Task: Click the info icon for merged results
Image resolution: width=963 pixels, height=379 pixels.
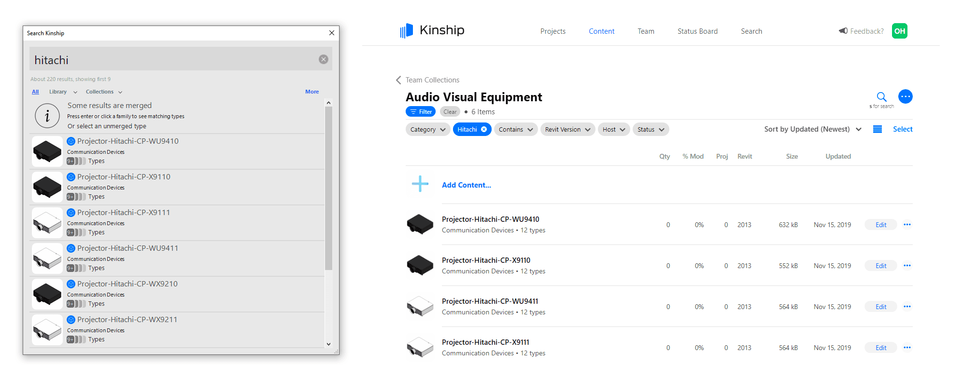Action: click(47, 116)
